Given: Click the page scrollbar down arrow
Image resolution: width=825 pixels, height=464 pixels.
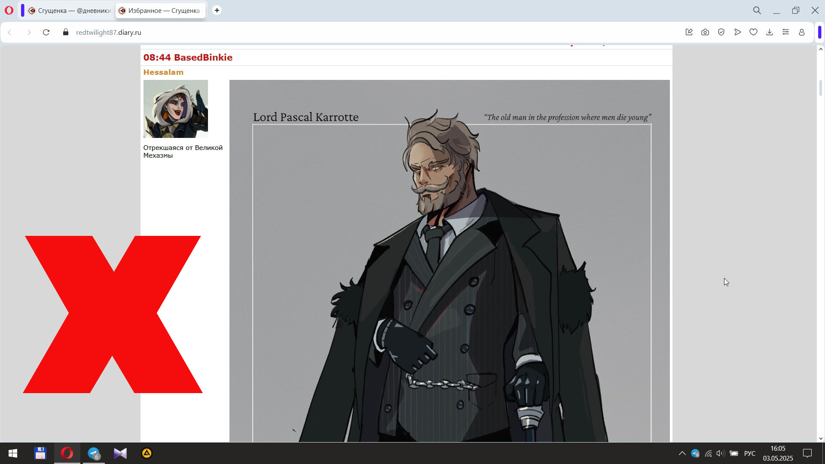Looking at the screenshot, I should 820,439.
